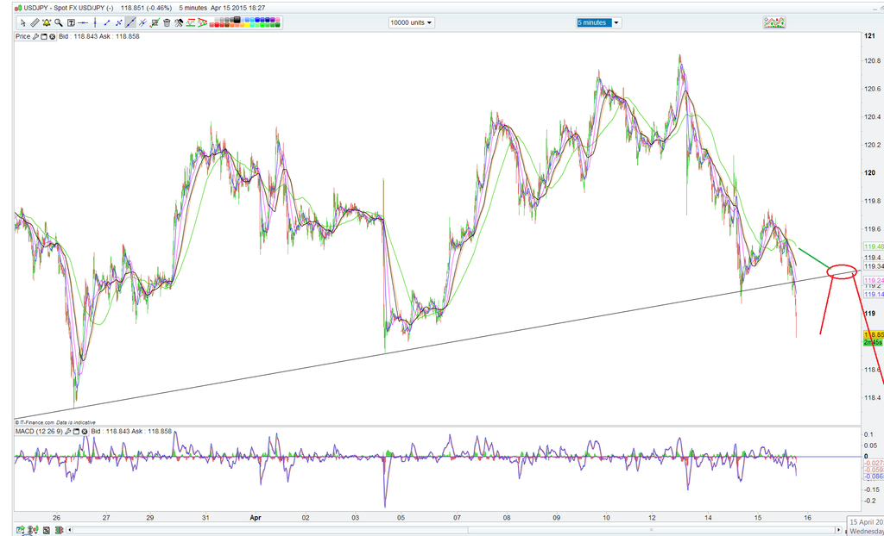This screenshot has width=884, height=536.
Task: Click the Price panel window icon
Action: [43, 36]
